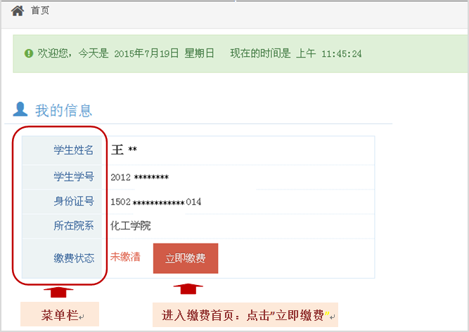Open the 首页 breadcrumb link
The width and height of the screenshot is (469, 332).
click(x=40, y=11)
